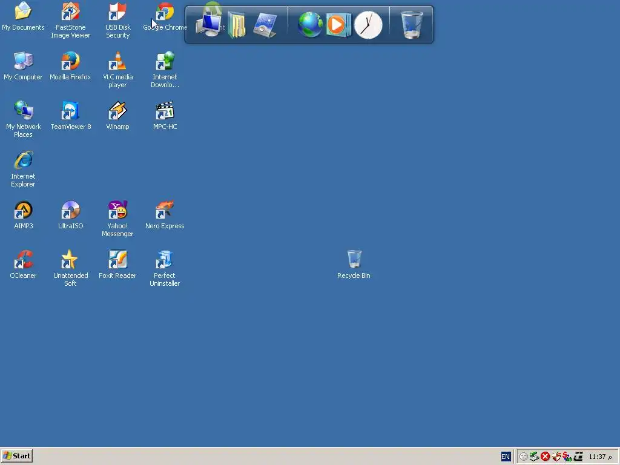Click the Google Chrome desktop icon
Screen dimensions: 620x465
pyautogui.click(x=165, y=16)
